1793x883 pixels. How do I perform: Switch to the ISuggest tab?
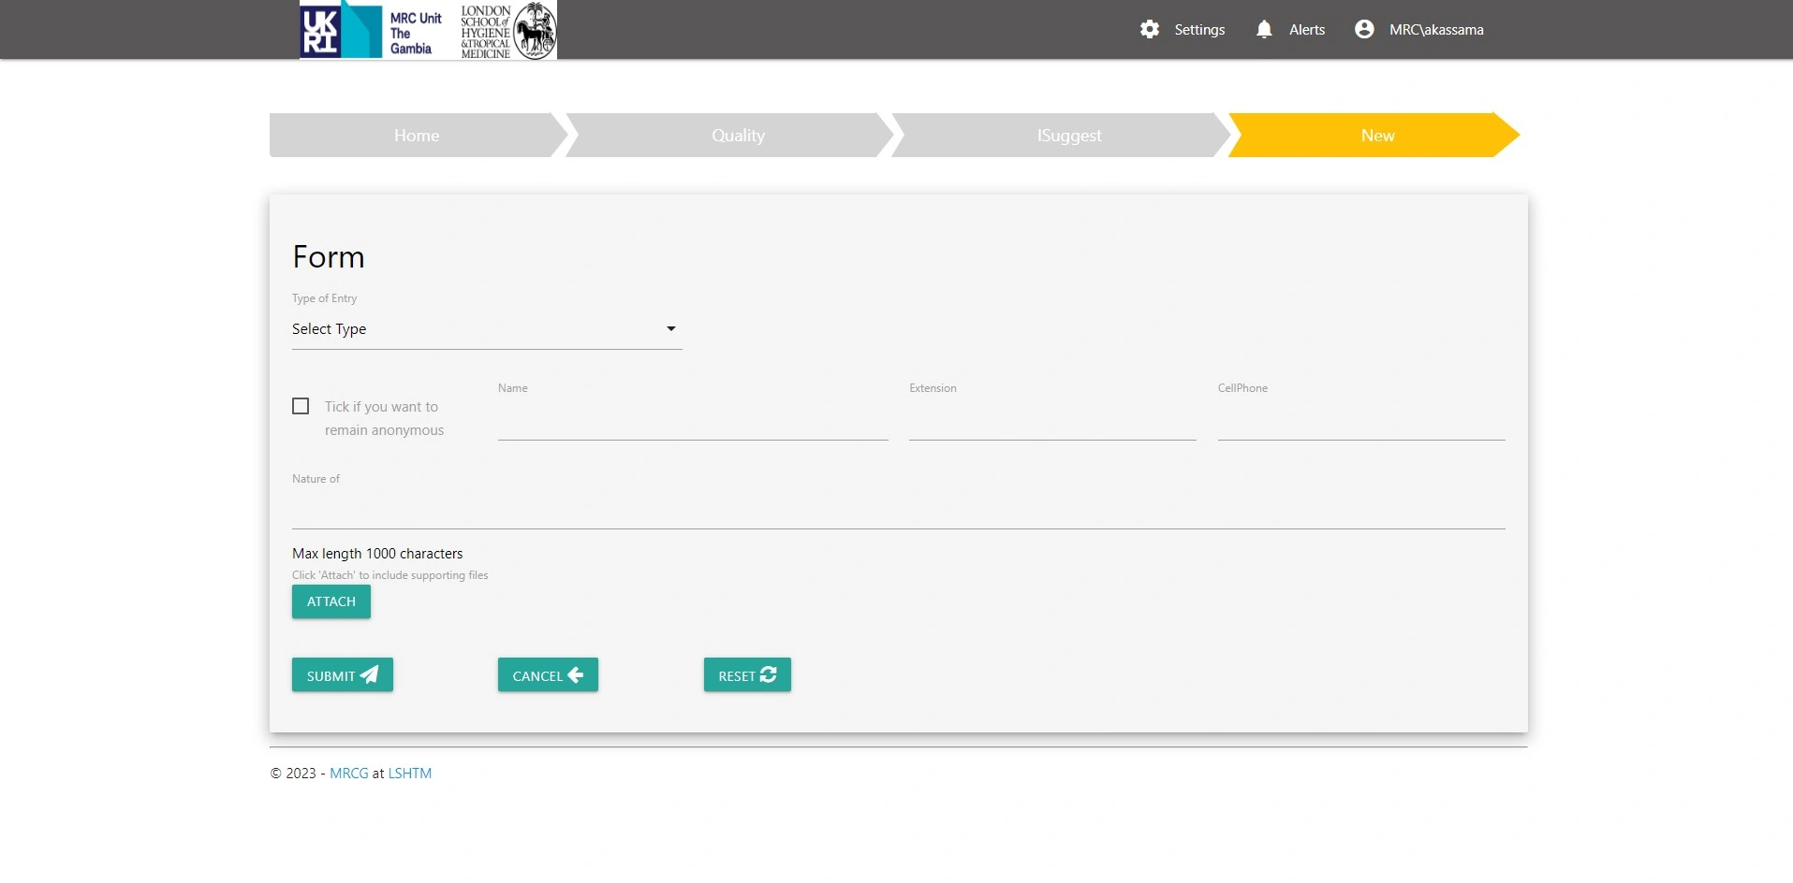coord(1068,135)
